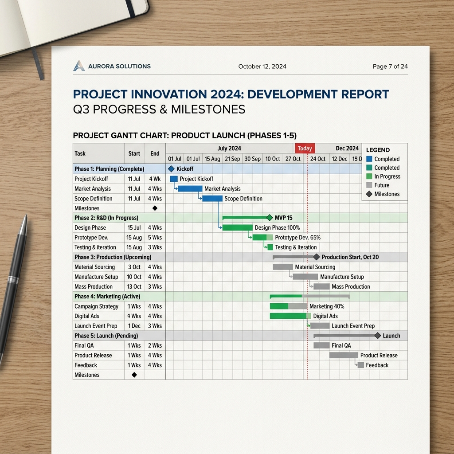Pick the green In Progress legend swatch
This screenshot has height=454, width=454.
(369, 176)
